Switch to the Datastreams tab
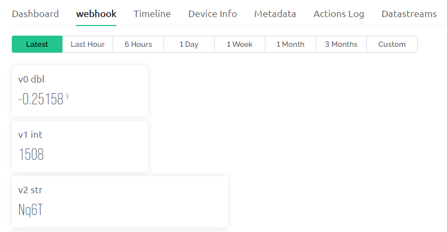Viewport: 447px width, 232px height. tap(409, 14)
